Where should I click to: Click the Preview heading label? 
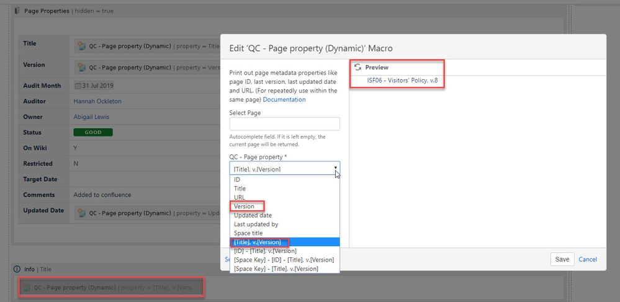(377, 67)
